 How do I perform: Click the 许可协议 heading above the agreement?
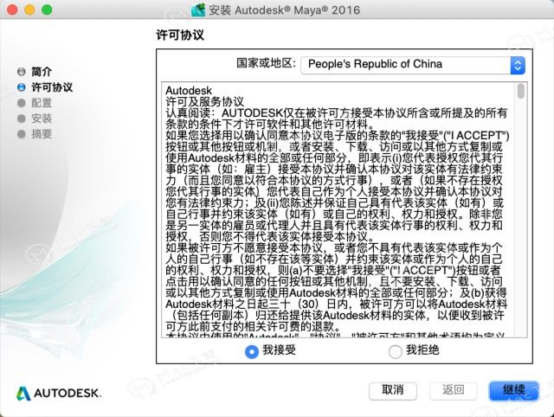(x=180, y=35)
